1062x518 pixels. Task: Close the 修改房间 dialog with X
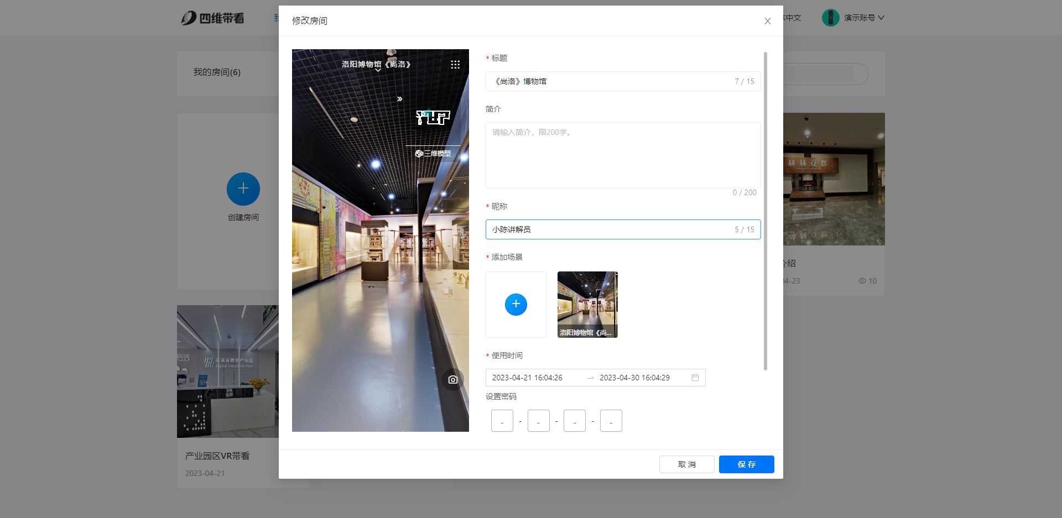767,21
